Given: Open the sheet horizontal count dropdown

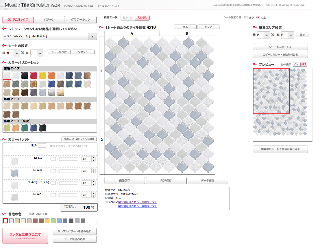Looking at the screenshot, I should click(x=17, y=54).
